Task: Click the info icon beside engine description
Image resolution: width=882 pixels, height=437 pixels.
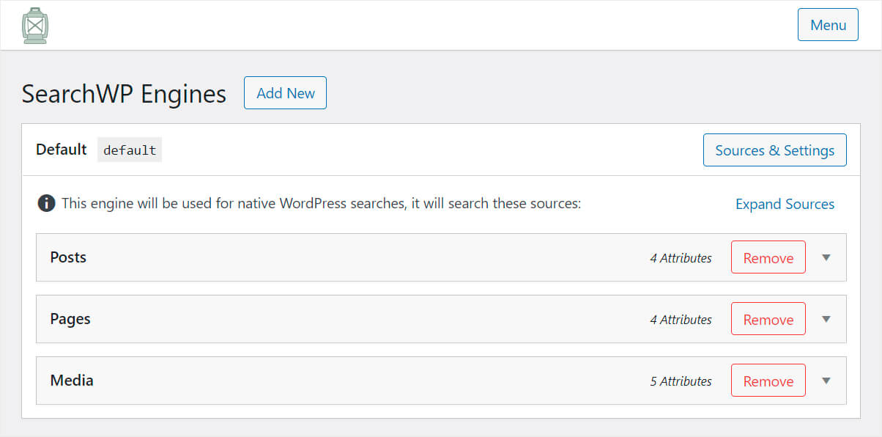Action: pyautogui.click(x=46, y=203)
